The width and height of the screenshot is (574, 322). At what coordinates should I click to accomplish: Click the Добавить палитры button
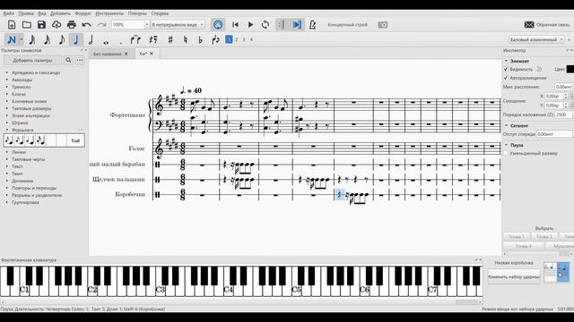32,60
